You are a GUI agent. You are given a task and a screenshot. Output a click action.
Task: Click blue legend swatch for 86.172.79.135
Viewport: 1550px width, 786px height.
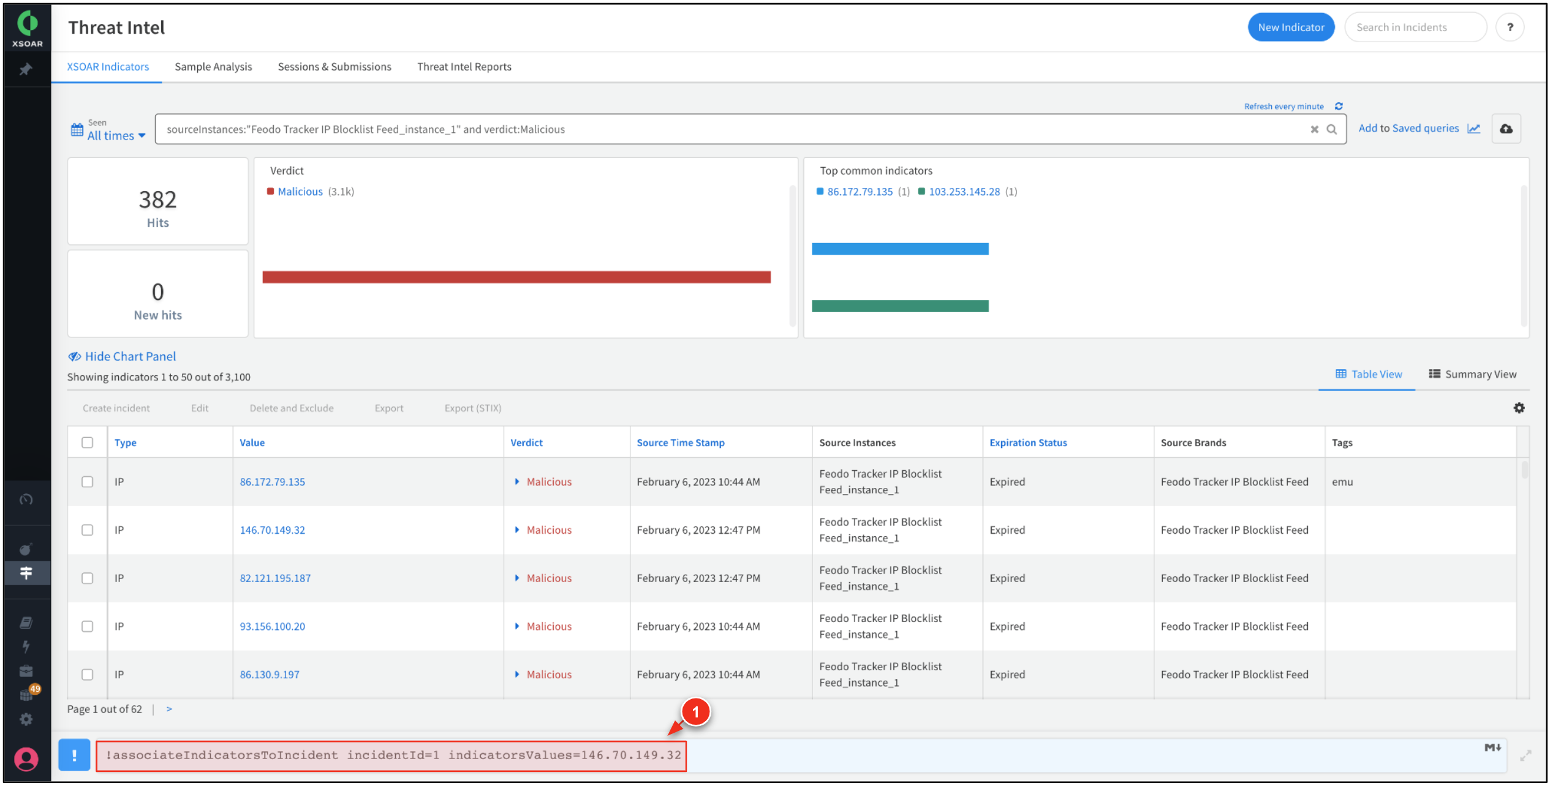pos(820,192)
